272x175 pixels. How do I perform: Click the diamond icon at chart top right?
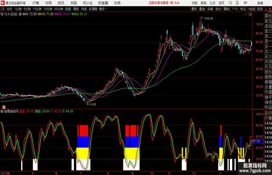tap(246, 15)
